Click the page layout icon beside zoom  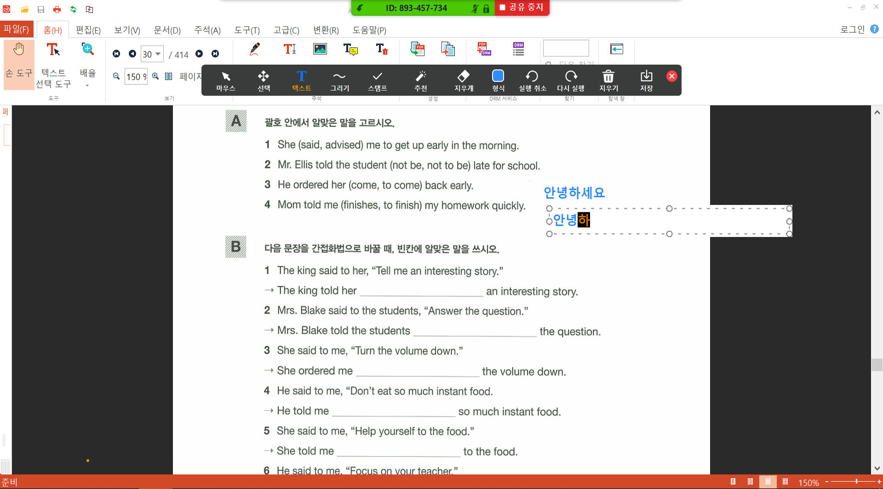[x=169, y=76]
